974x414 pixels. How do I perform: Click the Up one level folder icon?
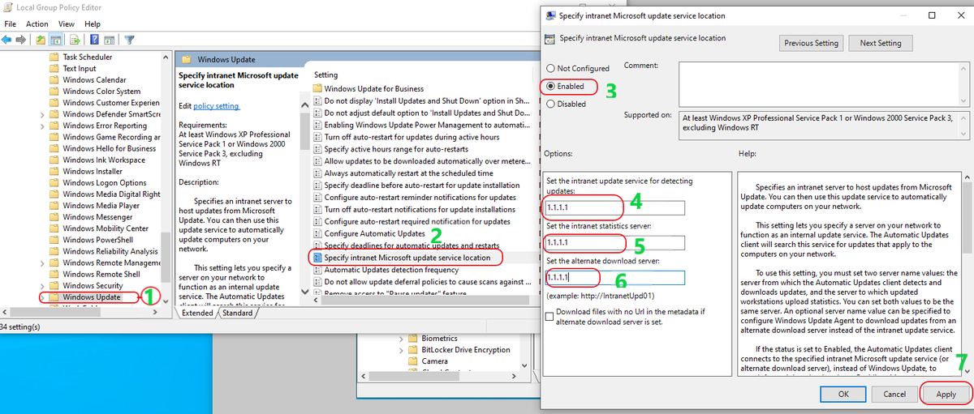(x=41, y=39)
